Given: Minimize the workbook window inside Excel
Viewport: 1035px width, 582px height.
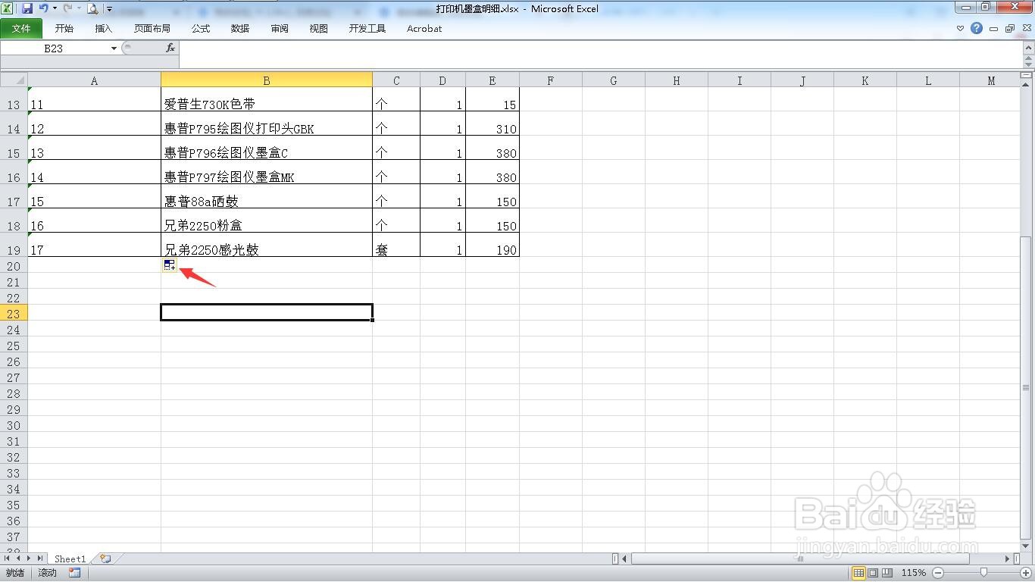Looking at the screenshot, I should click(x=993, y=29).
